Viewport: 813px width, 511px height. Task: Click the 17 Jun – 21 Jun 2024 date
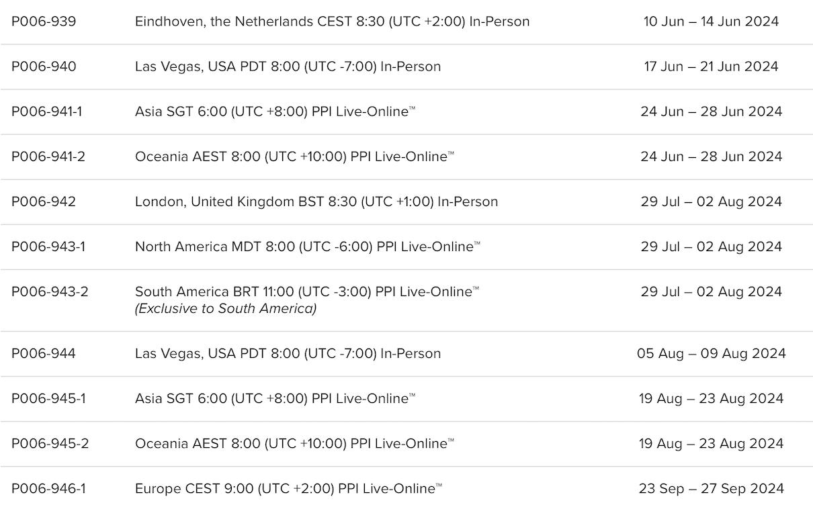point(711,66)
